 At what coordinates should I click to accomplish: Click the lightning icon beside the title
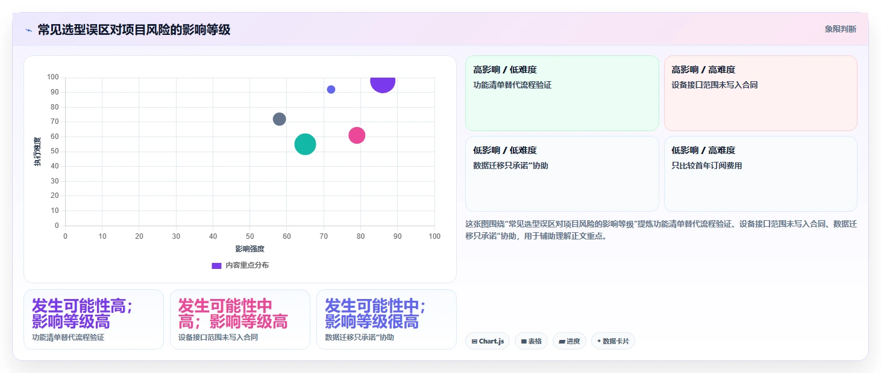point(28,30)
